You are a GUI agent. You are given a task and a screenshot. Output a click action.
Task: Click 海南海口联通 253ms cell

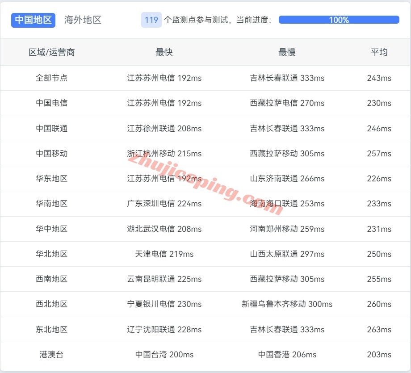tap(287, 203)
